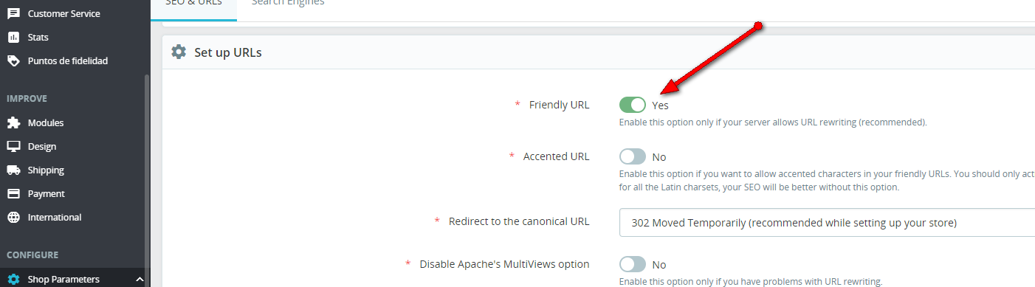Click the Modules puzzle piece icon

(x=13, y=122)
